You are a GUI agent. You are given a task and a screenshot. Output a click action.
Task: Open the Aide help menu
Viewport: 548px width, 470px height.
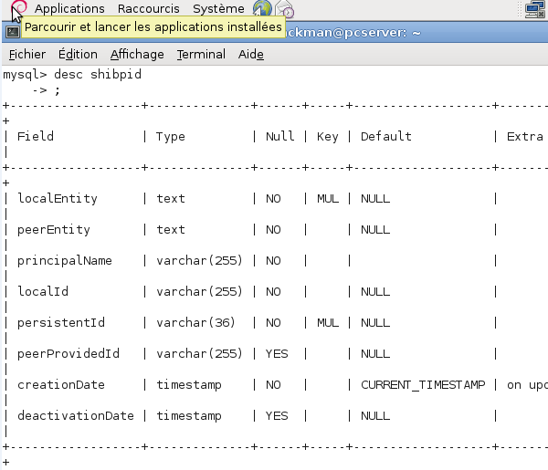pos(251,55)
